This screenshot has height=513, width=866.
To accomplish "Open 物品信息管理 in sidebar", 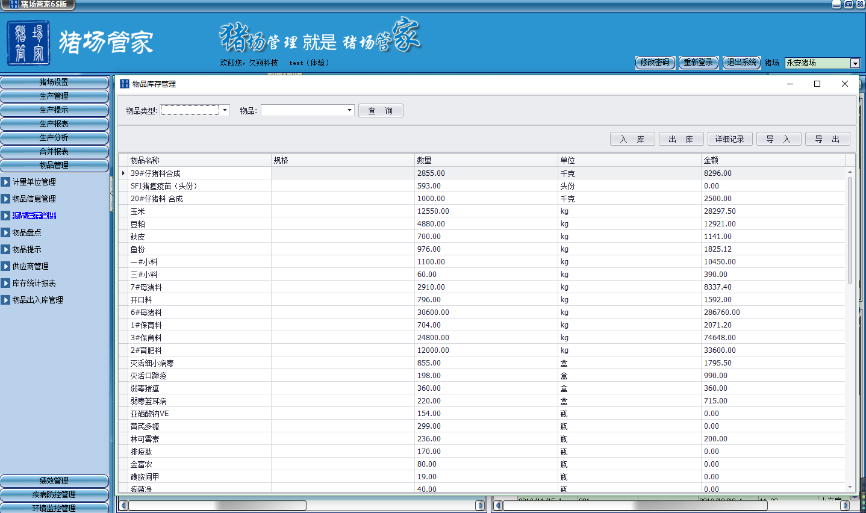I will 34,199.
